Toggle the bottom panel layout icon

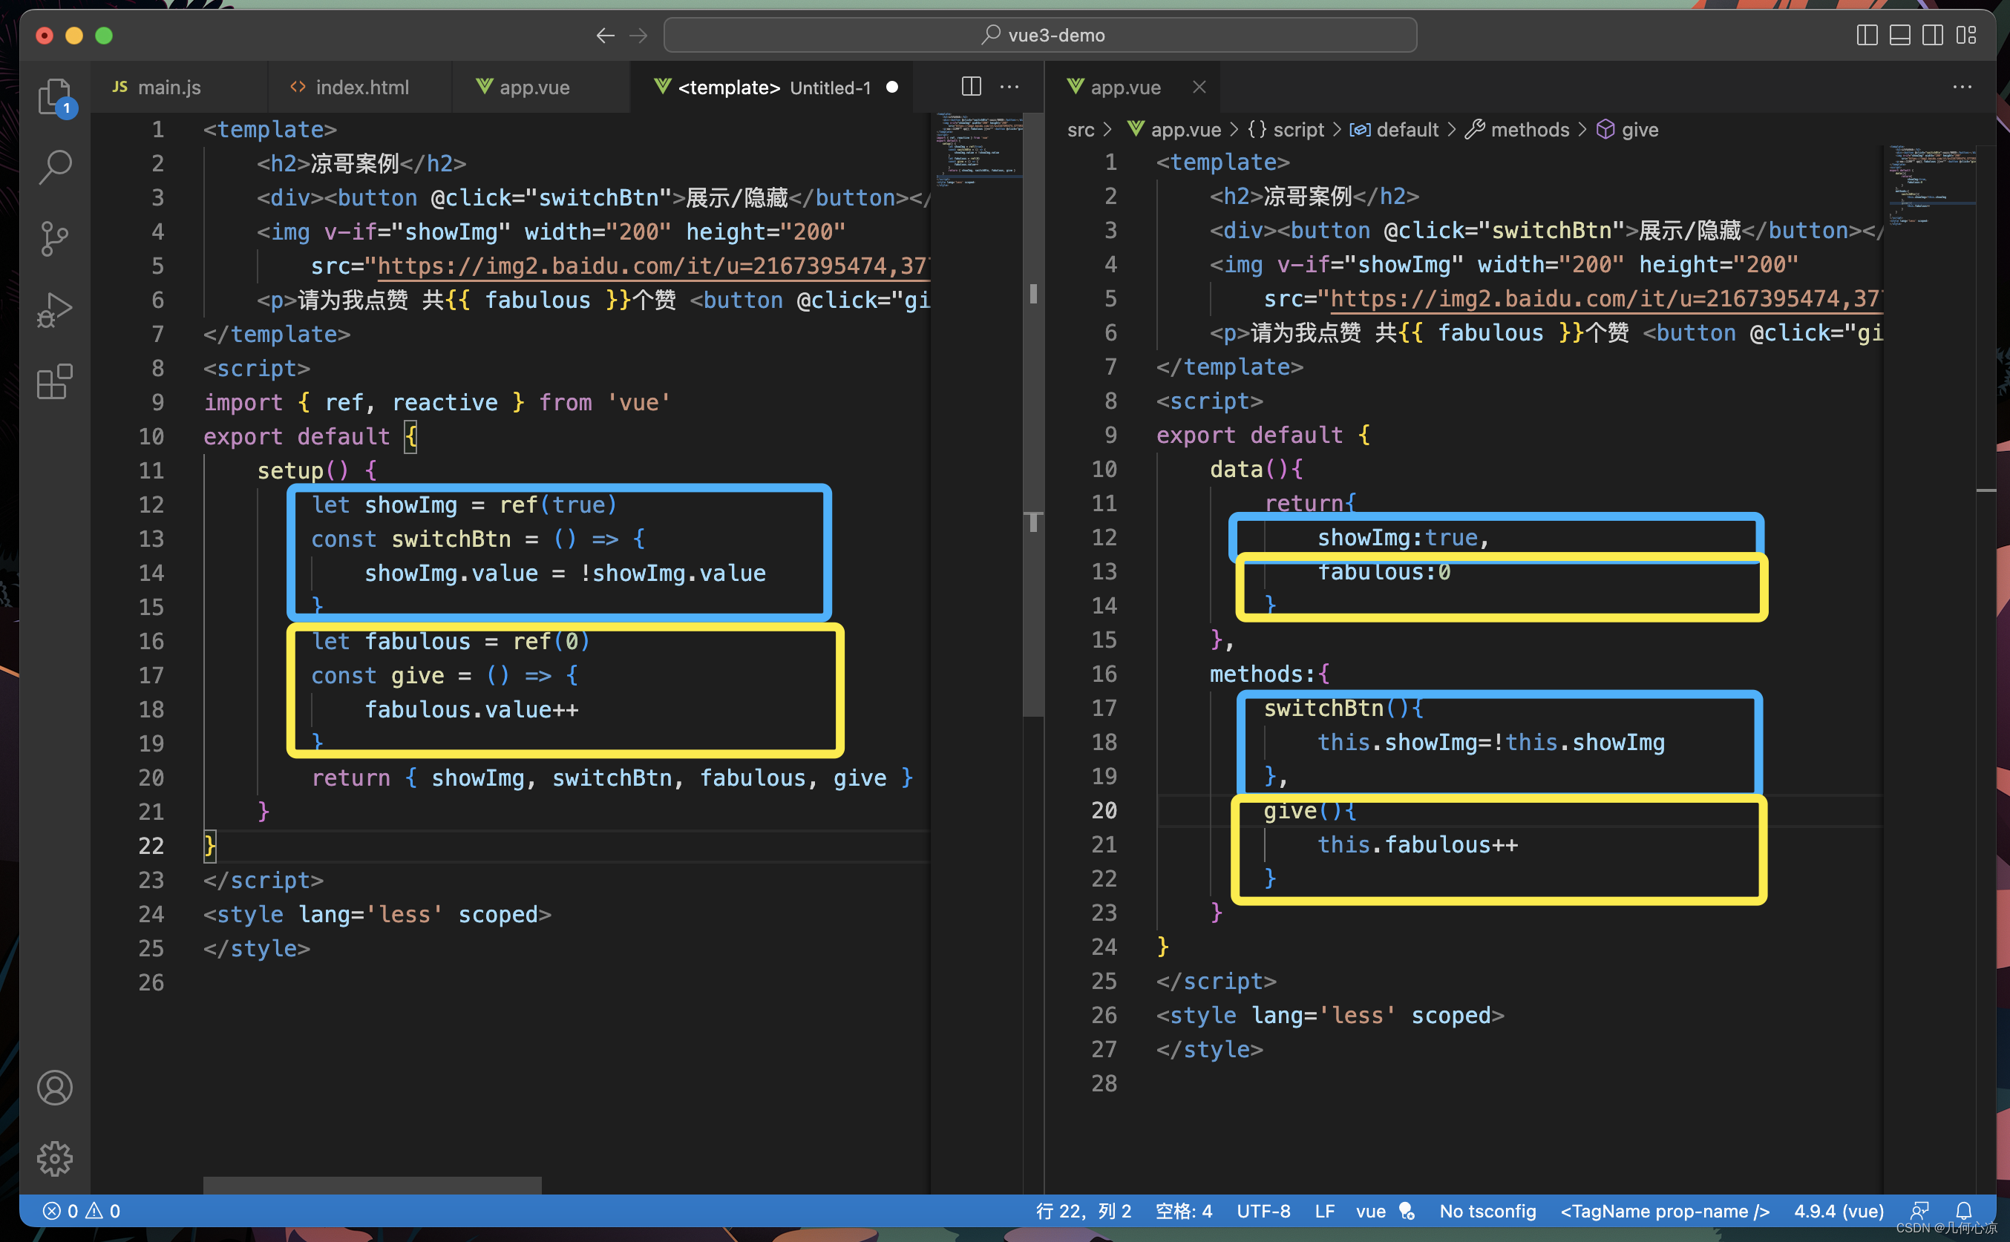tap(1899, 36)
